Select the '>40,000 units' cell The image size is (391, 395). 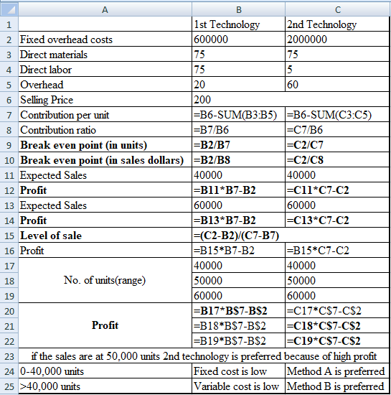coord(105,386)
